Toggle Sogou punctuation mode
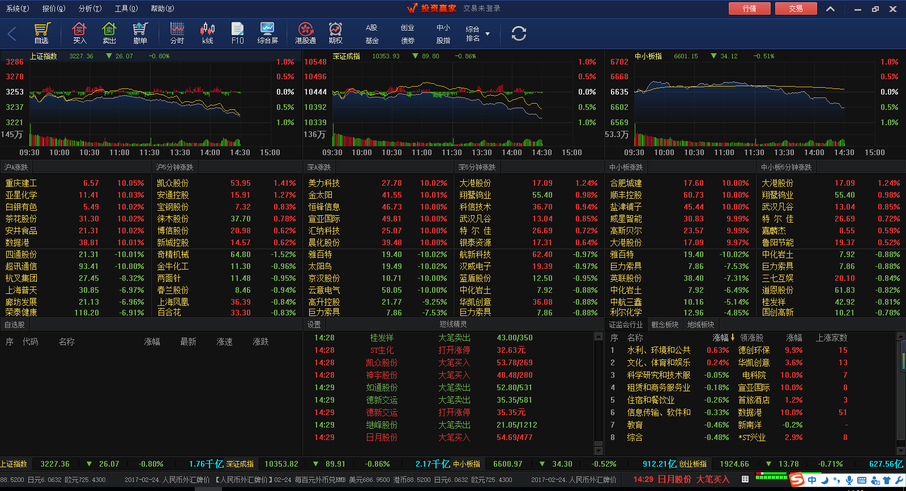906x491 pixels. 837,480
